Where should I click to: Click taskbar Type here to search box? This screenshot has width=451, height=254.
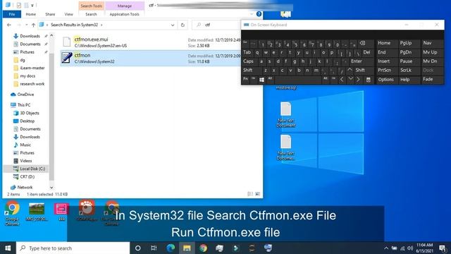[73, 248]
